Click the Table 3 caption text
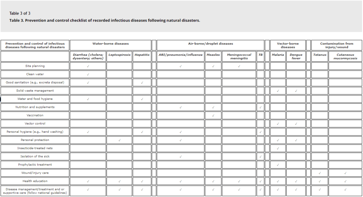363x197 pixels. coord(104,20)
